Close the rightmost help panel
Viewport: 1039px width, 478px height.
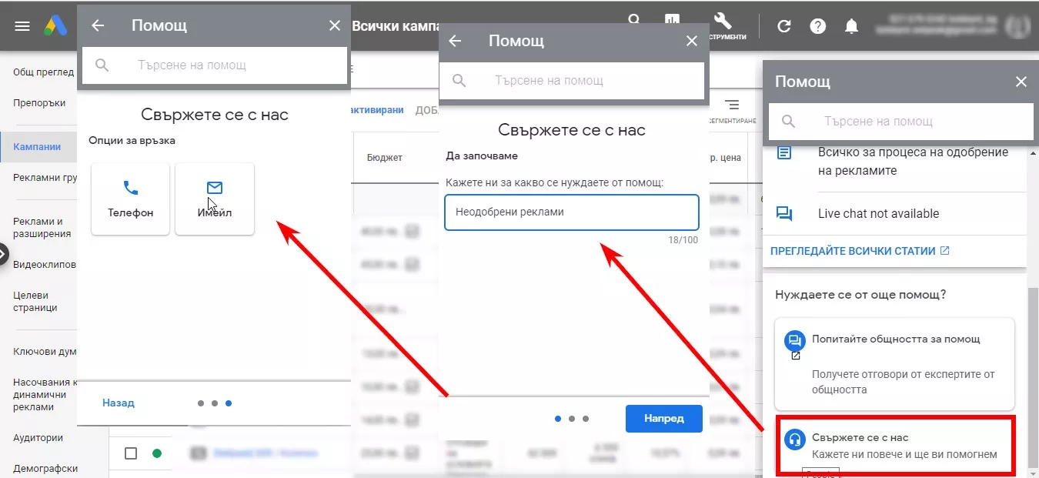tap(1021, 82)
